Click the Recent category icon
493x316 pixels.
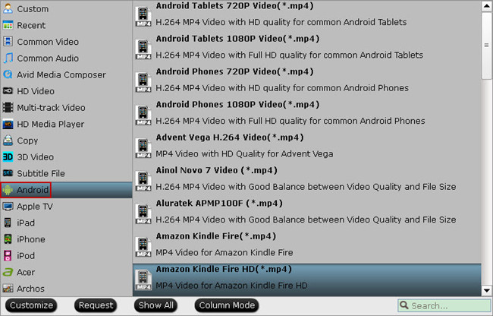8,25
